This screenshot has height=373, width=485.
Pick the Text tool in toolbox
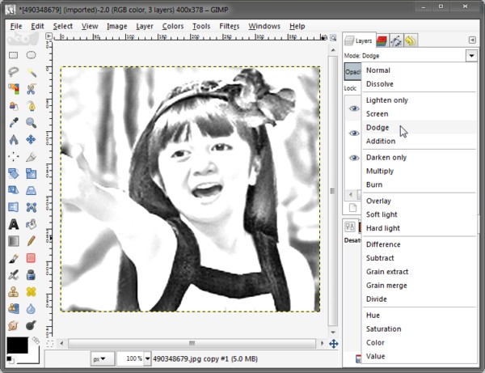coord(14,224)
